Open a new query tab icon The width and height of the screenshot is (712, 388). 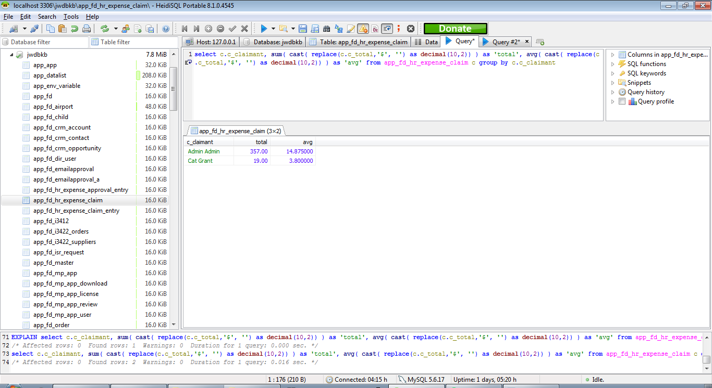pyautogui.click(x=540, y=42)
